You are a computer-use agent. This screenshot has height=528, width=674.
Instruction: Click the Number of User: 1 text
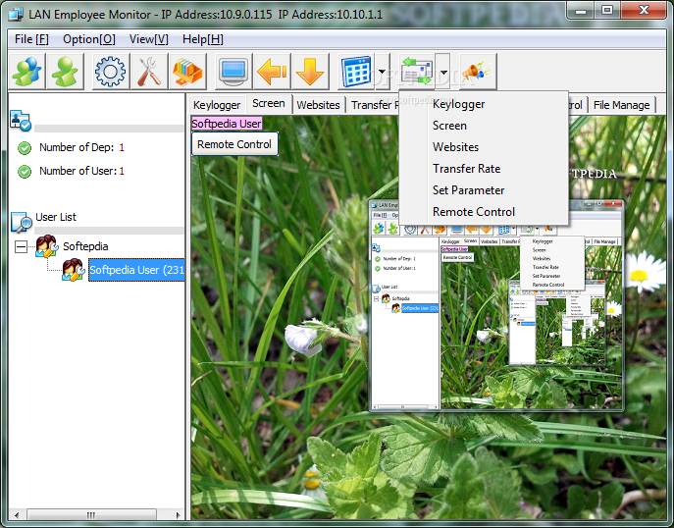click(81, 171)
